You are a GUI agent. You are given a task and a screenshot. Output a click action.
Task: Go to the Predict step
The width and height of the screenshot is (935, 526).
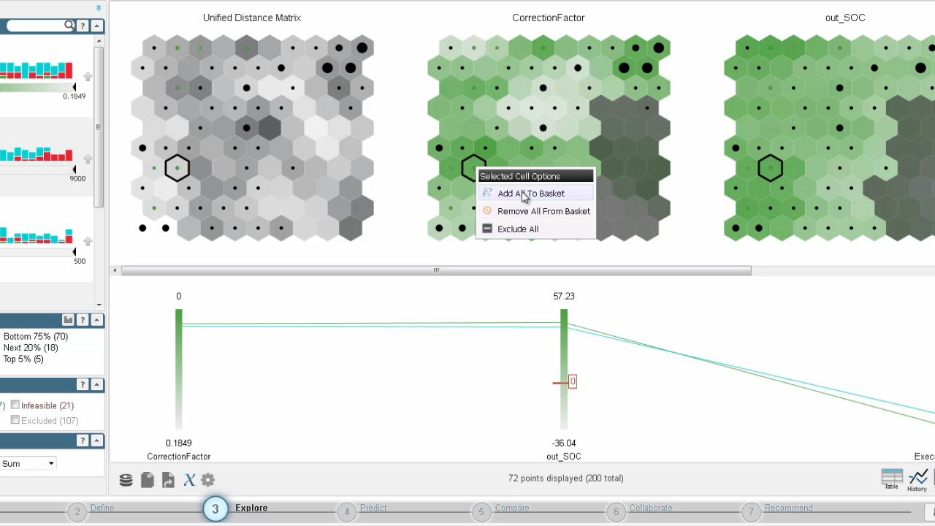click(373, 508)
